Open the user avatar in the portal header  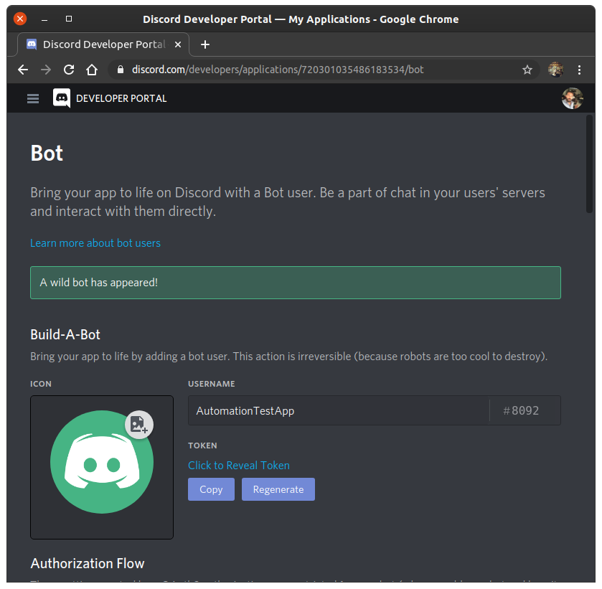572,98
